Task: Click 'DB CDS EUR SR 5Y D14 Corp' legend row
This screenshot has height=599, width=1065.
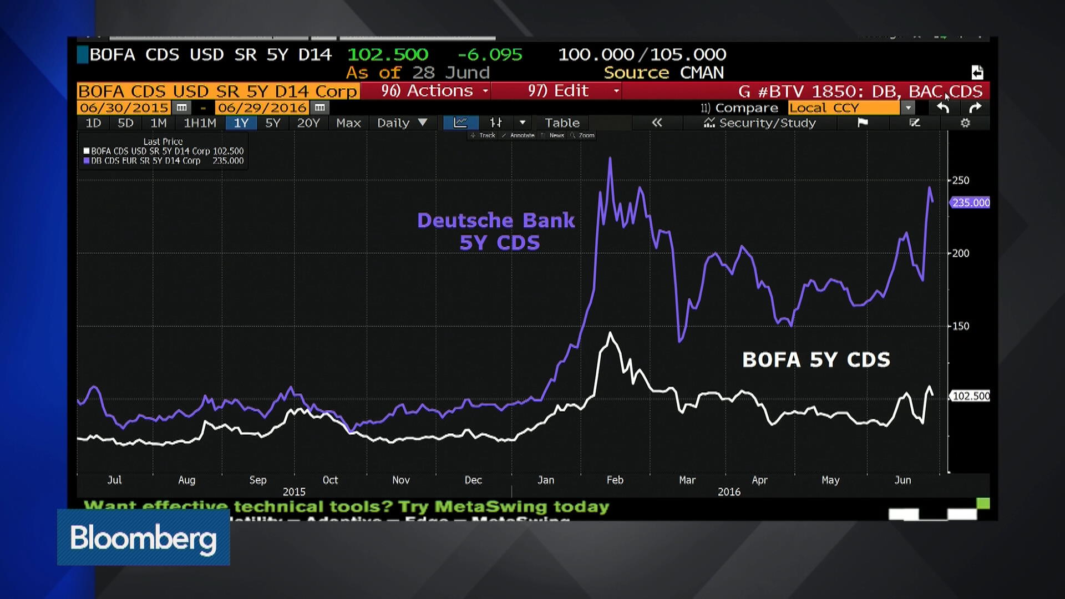Action: tap(164, 161)
